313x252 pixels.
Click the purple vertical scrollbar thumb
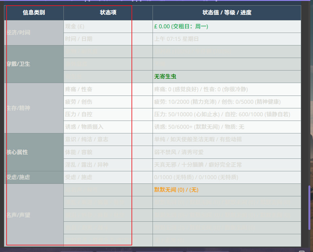(309, 208)
